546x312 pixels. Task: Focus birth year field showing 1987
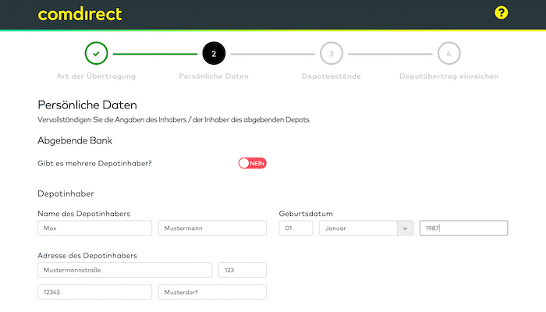point(463,228)
